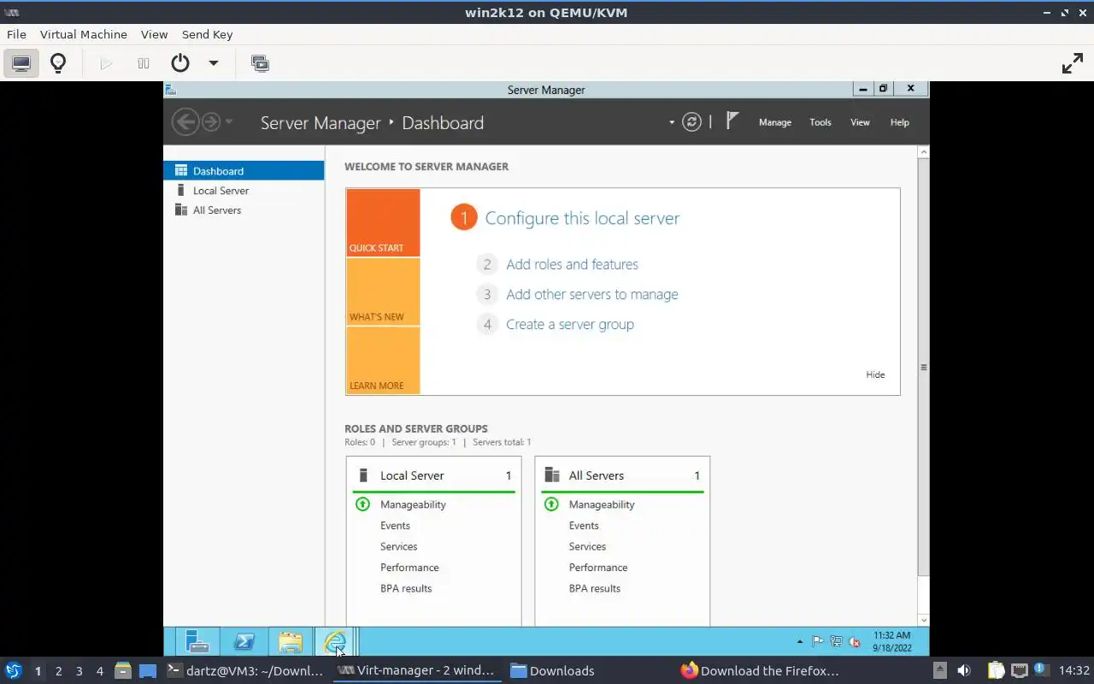Click the network tray icon in Windows
Screen dimensions: 1094x684
click(x=836, y=641)
